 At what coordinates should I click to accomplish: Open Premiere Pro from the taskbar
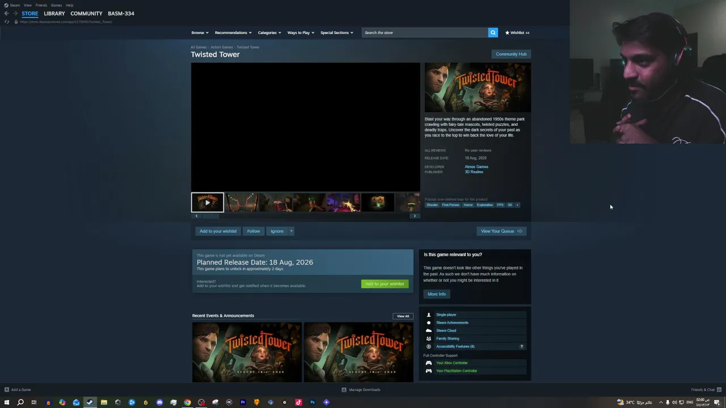[243, 402]
